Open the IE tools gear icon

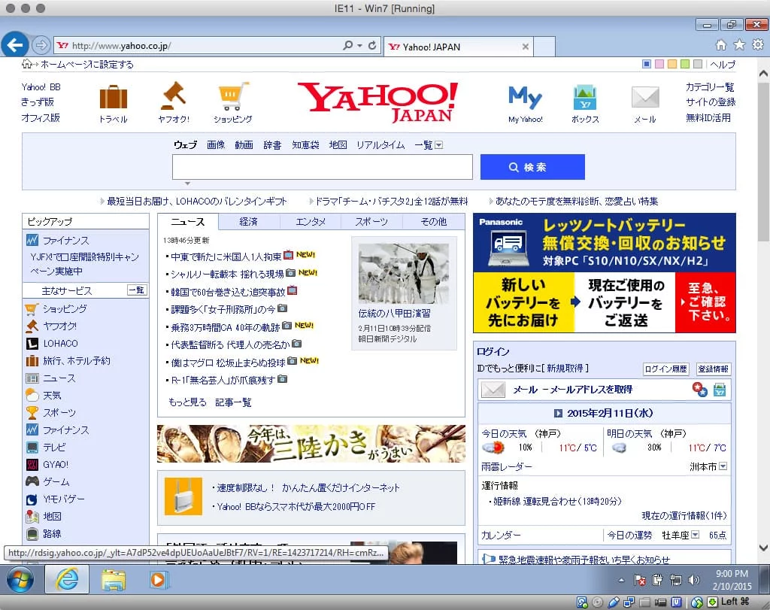click(758, 44)
